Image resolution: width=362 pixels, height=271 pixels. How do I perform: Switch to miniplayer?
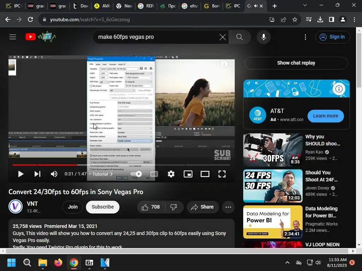click(188, 174)
